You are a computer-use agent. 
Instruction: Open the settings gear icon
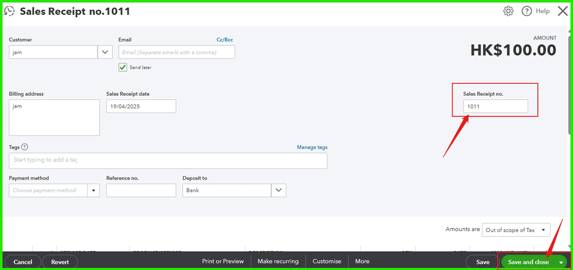coord(508,11)
